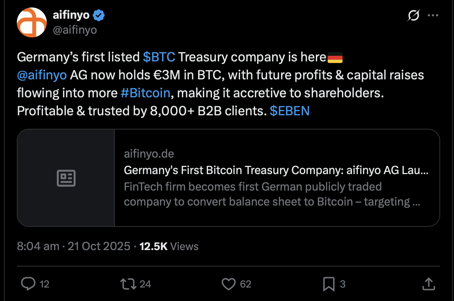Open the @aifinyo mention link

click(42, 75)
